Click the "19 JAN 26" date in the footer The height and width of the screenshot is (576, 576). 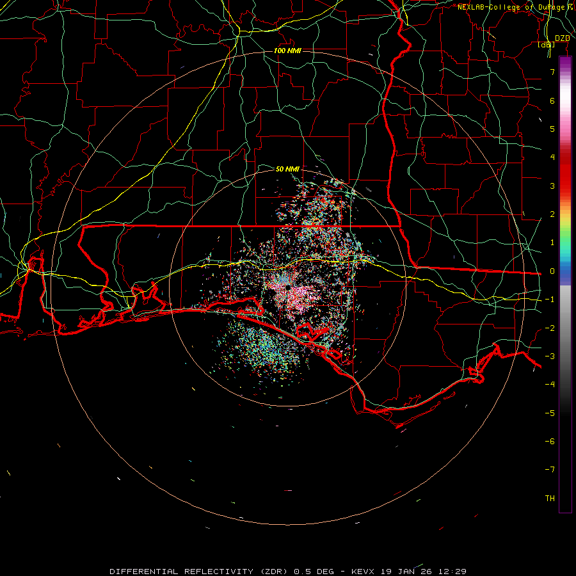click(406, 572)
